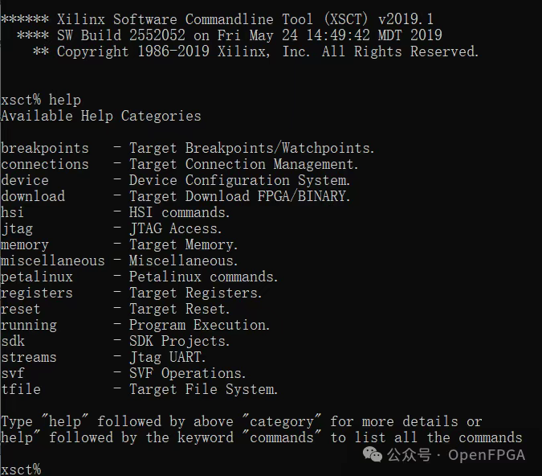Click the WeChat watermark logo icon
Screen dimensions: 542x476
coord(374,455)
